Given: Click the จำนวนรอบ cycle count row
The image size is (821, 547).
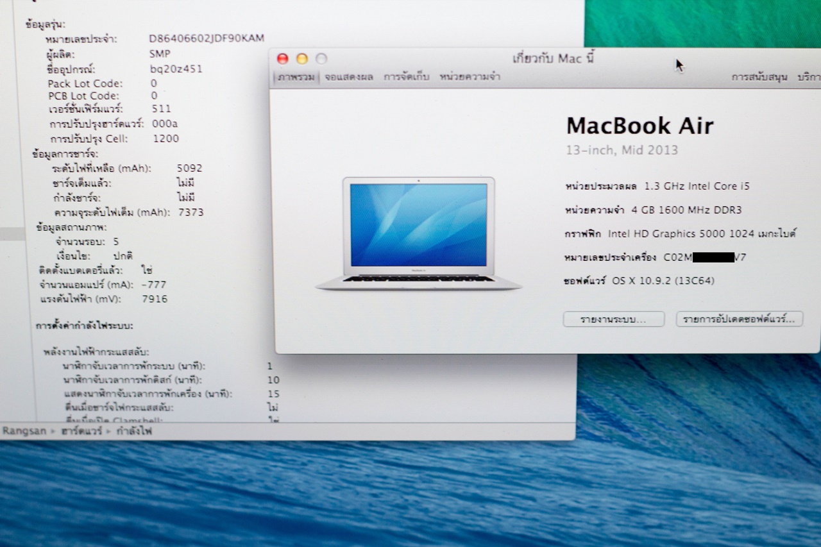Looking at the screenshot, I should pos(87,242).
